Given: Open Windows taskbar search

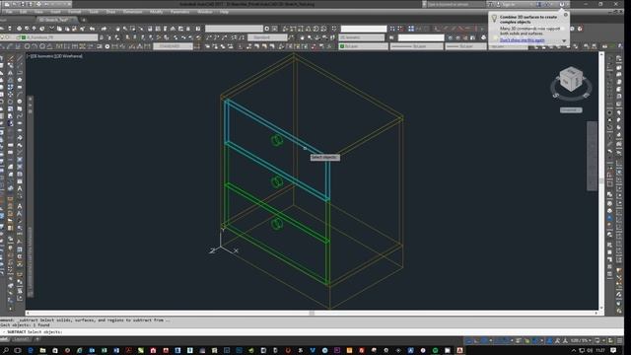Looking at the screenshot, I should click(x=6, y=351).
